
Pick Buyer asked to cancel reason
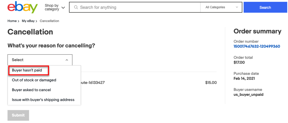(x=31, y=90)
